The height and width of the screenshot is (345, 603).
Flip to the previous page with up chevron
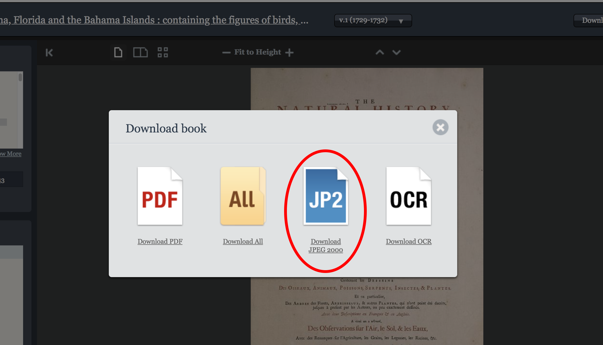click(380, 52)
